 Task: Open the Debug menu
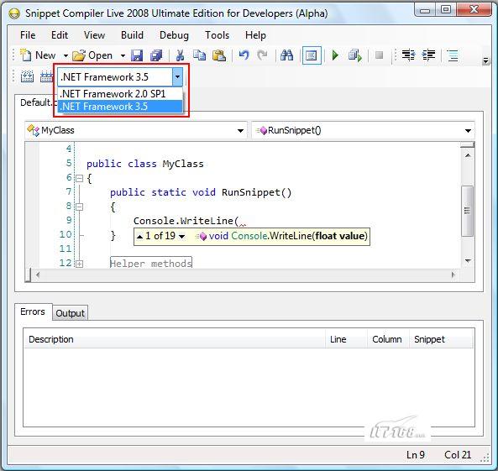(x=174, y=35)
